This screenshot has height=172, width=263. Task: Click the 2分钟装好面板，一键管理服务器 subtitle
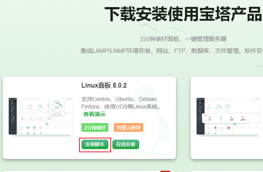coord(184,39)
